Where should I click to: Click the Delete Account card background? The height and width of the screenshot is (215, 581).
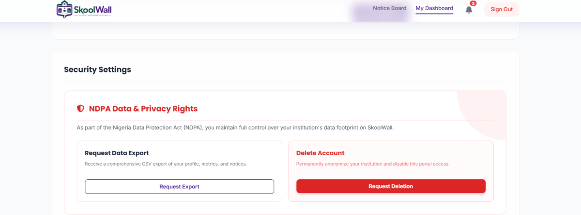click(x=391, y=171)
